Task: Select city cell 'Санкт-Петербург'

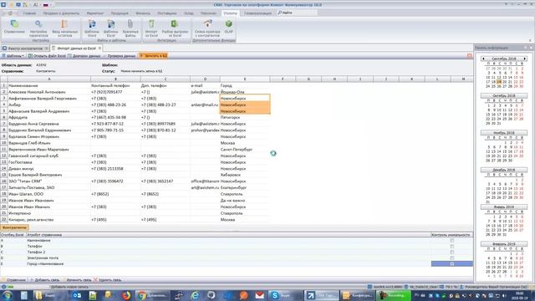Action: tap(245, 150)
